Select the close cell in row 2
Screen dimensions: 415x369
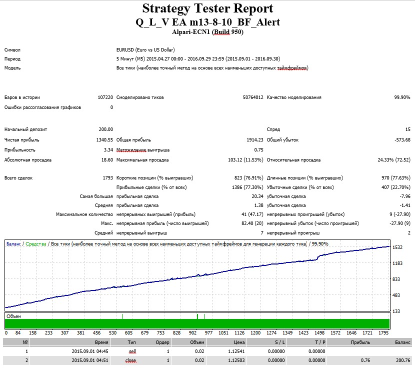click(130, 360)
